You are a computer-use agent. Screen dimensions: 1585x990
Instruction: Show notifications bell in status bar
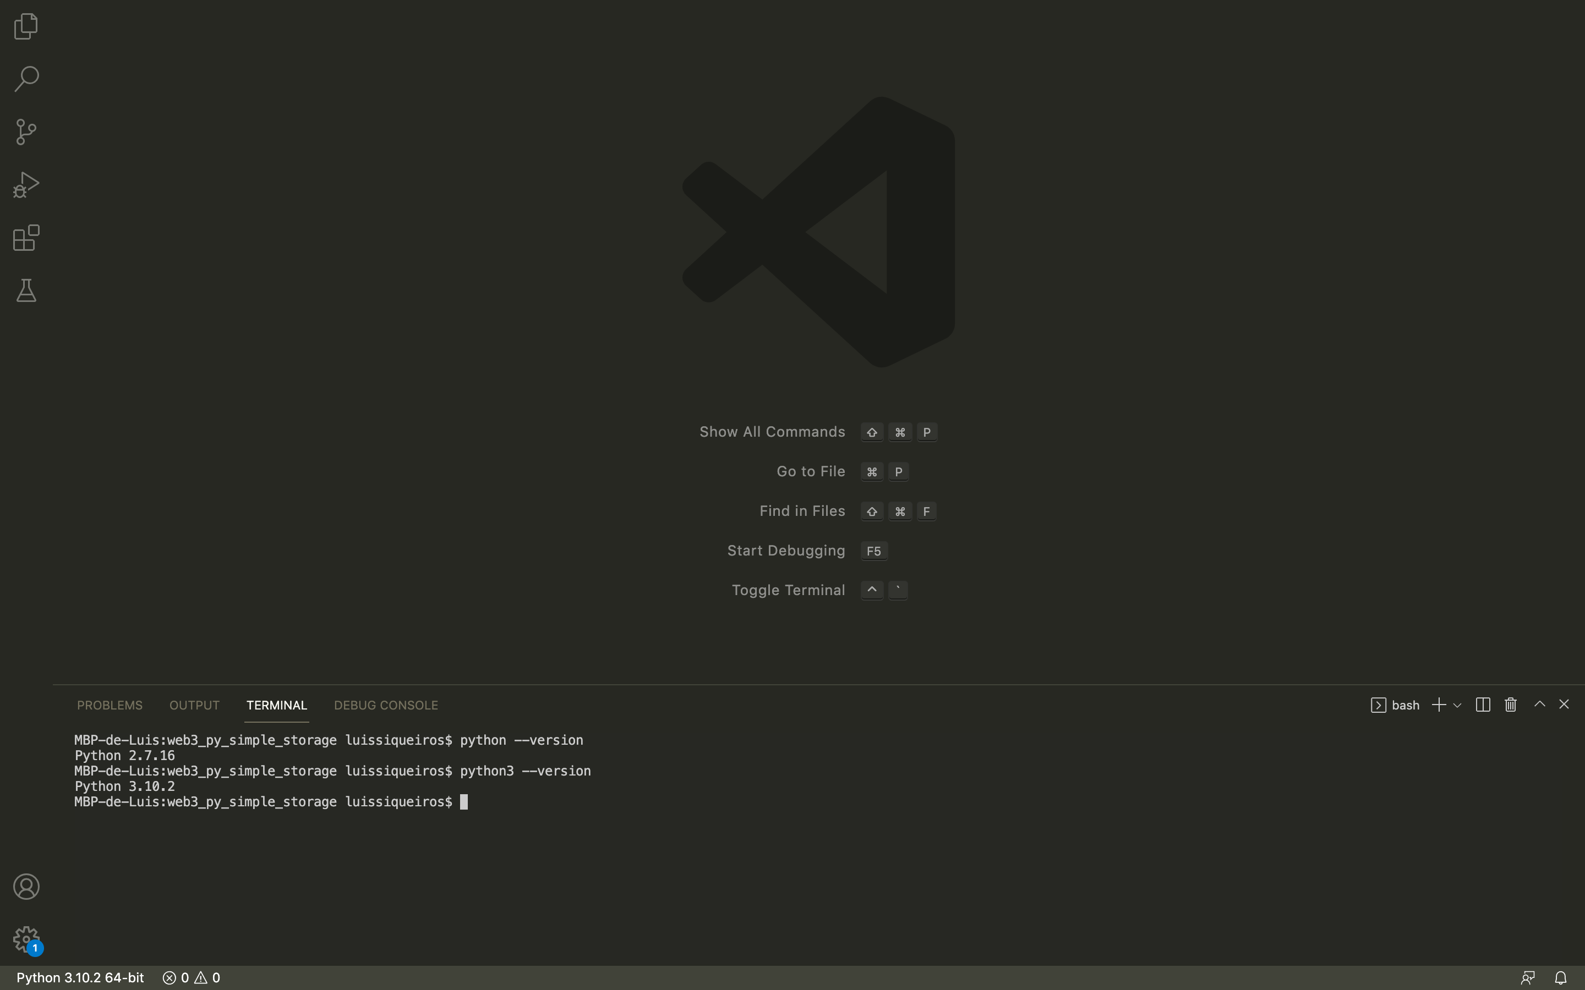(x=1561, y=977)
